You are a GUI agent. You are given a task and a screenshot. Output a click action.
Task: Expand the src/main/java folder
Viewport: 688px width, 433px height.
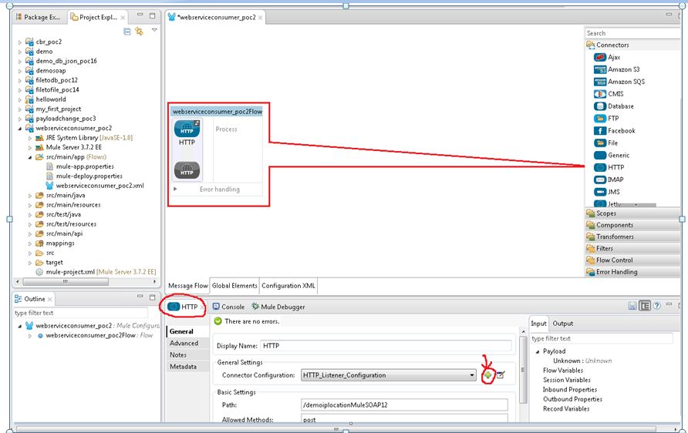(30, 196)
